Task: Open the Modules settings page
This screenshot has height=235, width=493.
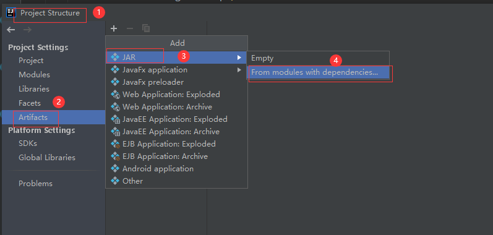Action: 34,75
